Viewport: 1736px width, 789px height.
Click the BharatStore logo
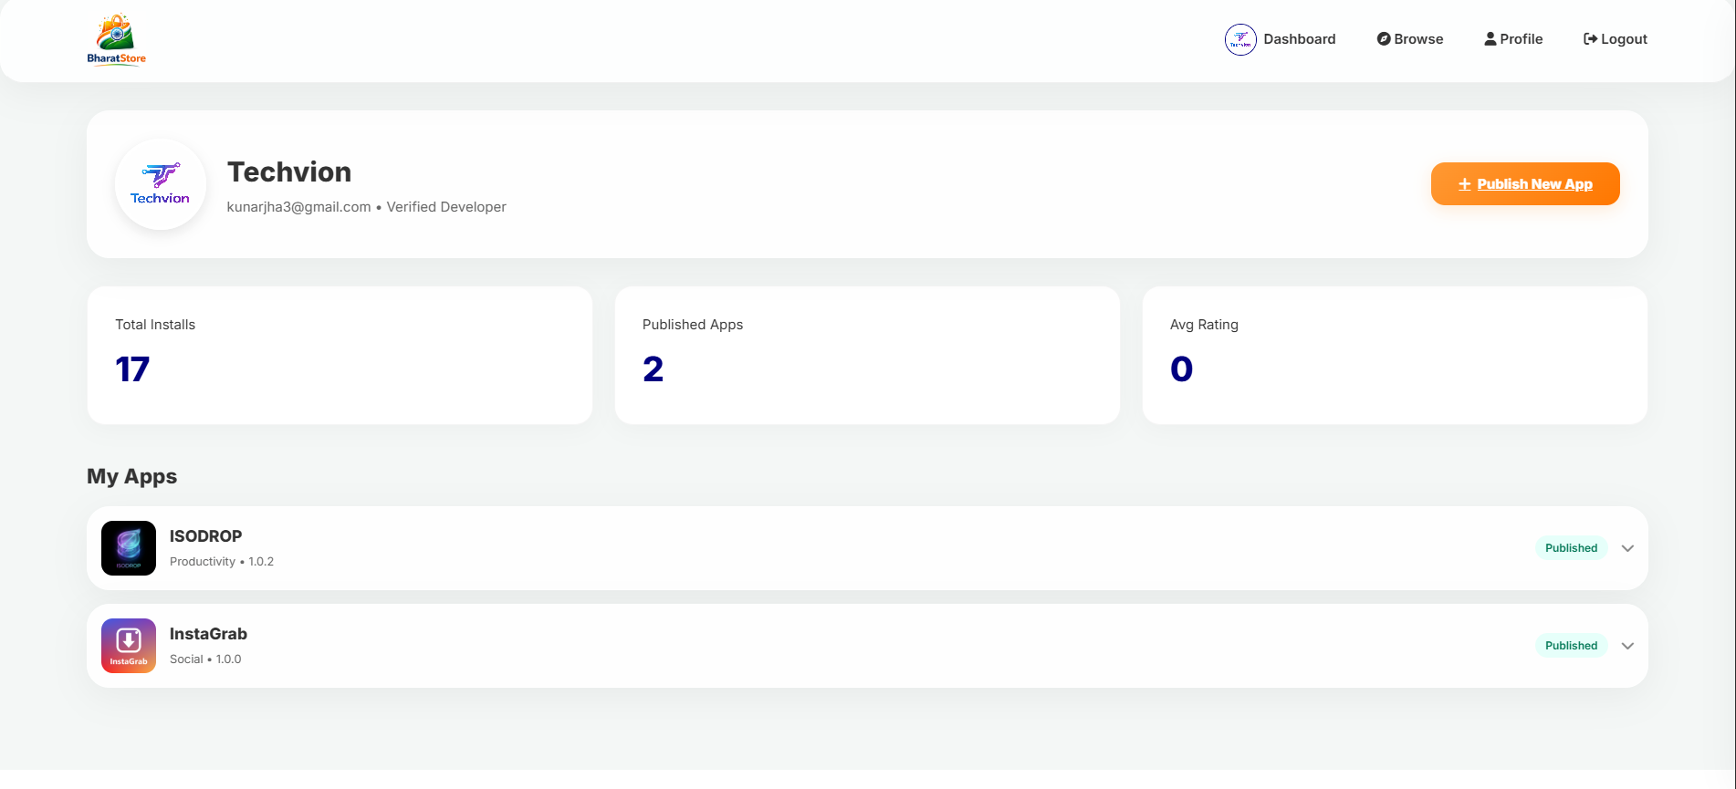coord(117,40)
